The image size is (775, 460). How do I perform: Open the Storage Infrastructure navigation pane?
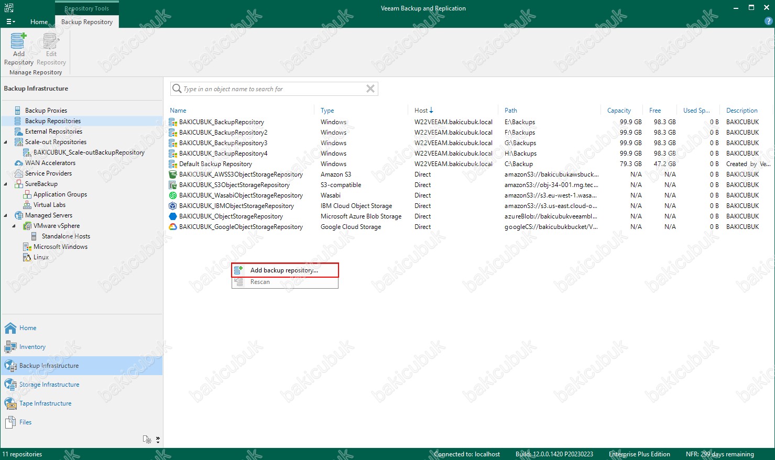pos(82,385)
